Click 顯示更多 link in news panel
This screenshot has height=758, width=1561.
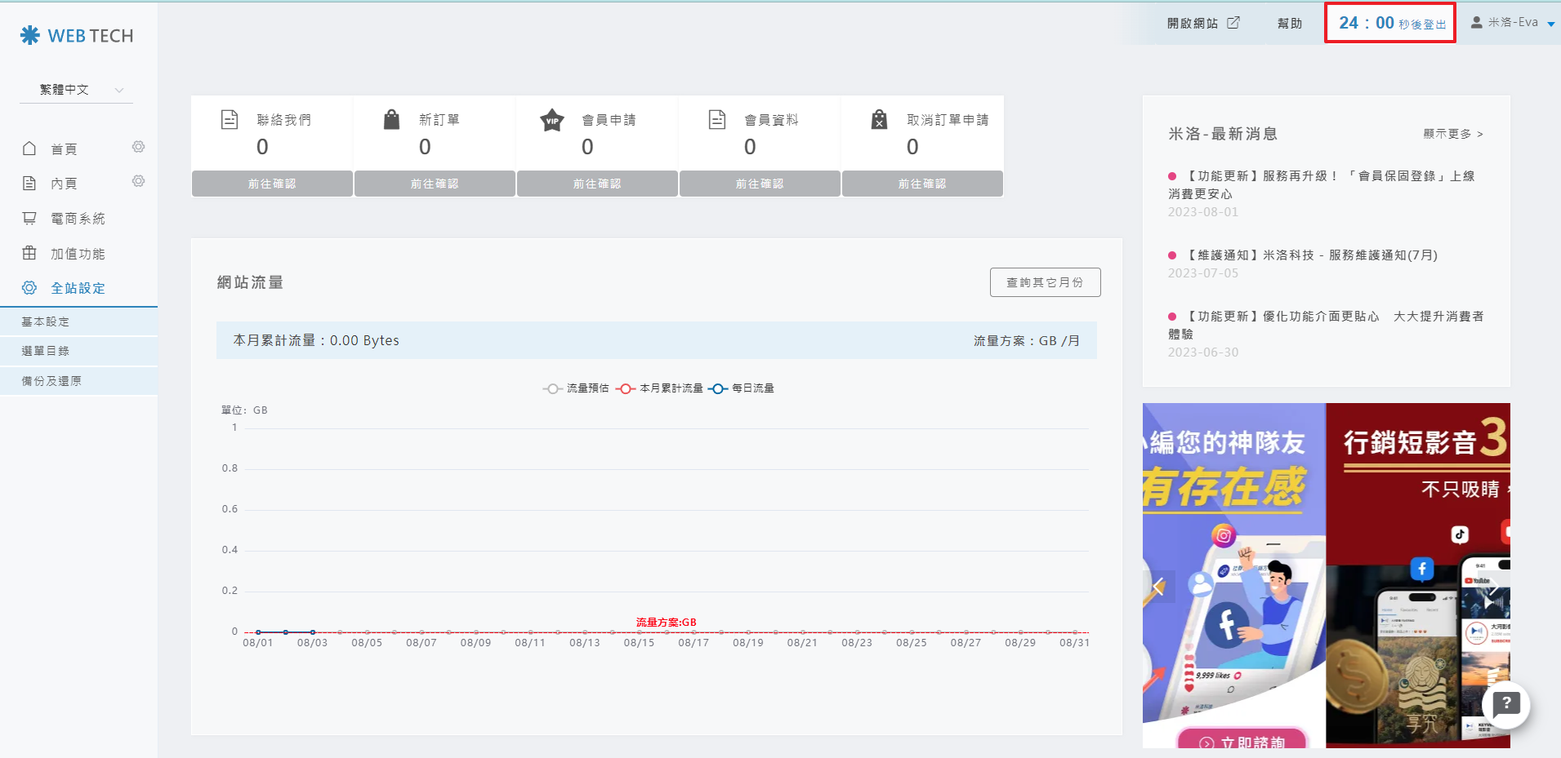pos(1452,134)
